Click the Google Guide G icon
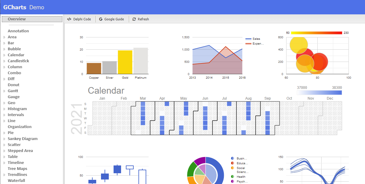 [x=101, y=19]
